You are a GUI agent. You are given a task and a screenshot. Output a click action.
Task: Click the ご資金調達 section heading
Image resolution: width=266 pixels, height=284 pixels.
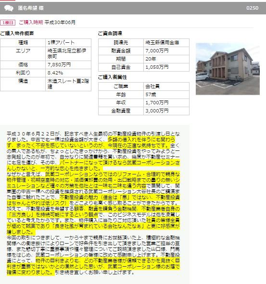pos(110,33)
